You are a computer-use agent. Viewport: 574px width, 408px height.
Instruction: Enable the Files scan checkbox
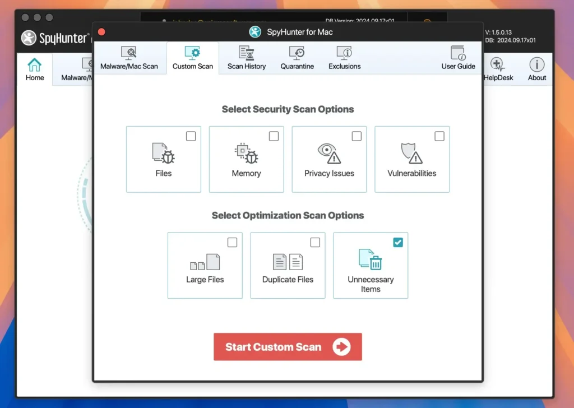[191, 136]
